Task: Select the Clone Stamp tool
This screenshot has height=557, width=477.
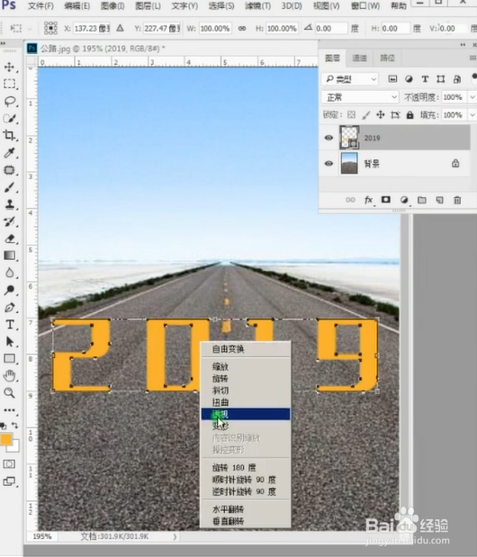Action: (10, 204)
